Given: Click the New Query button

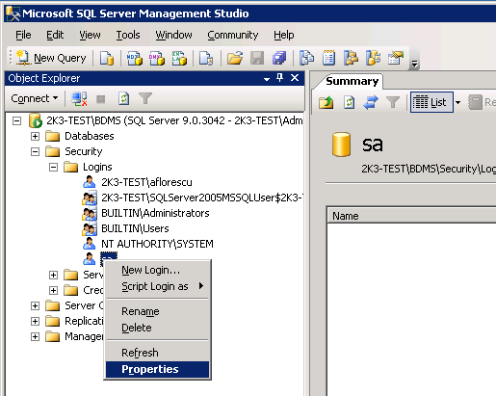Looking at the screenshot, I should pos(51,58).
